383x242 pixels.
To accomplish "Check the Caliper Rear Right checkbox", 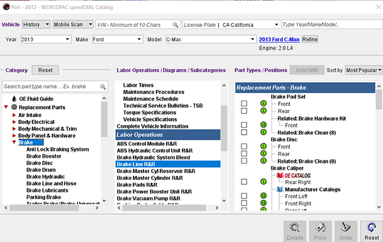I will coord(244,181).
